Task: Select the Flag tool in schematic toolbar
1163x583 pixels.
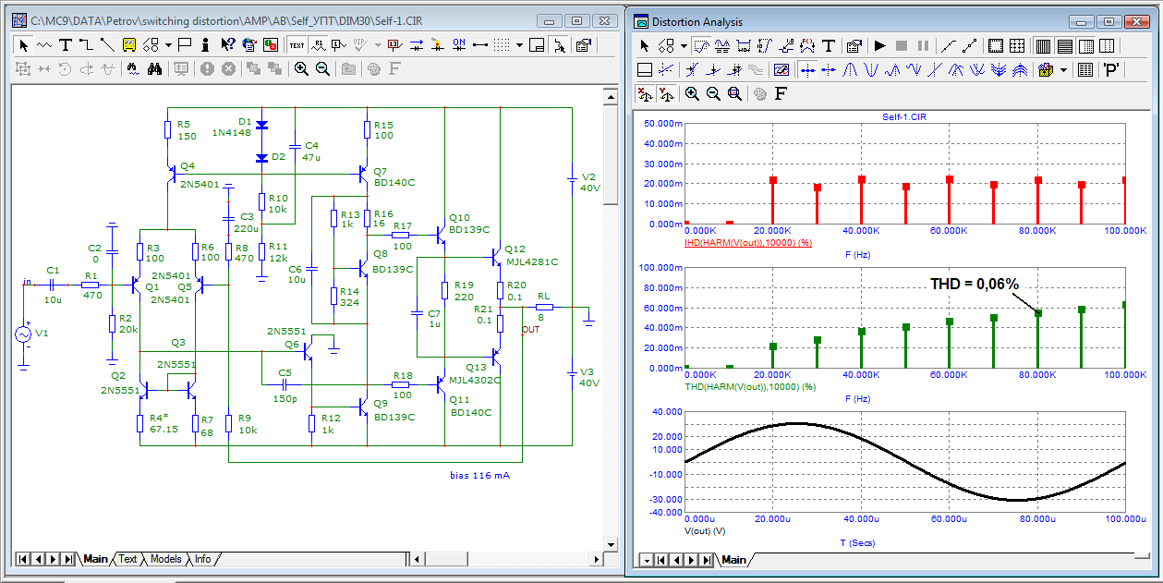Action: point(185,44)
